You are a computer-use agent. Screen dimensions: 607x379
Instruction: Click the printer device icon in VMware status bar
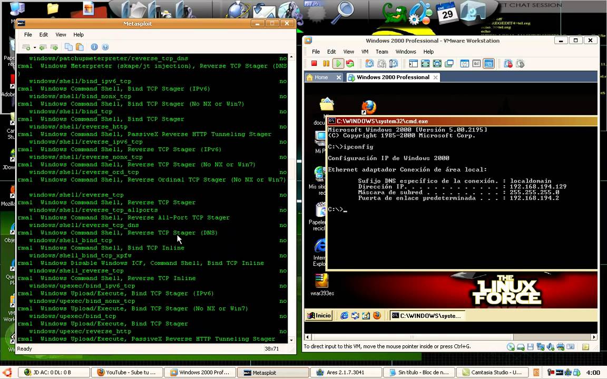pos(560,347)
